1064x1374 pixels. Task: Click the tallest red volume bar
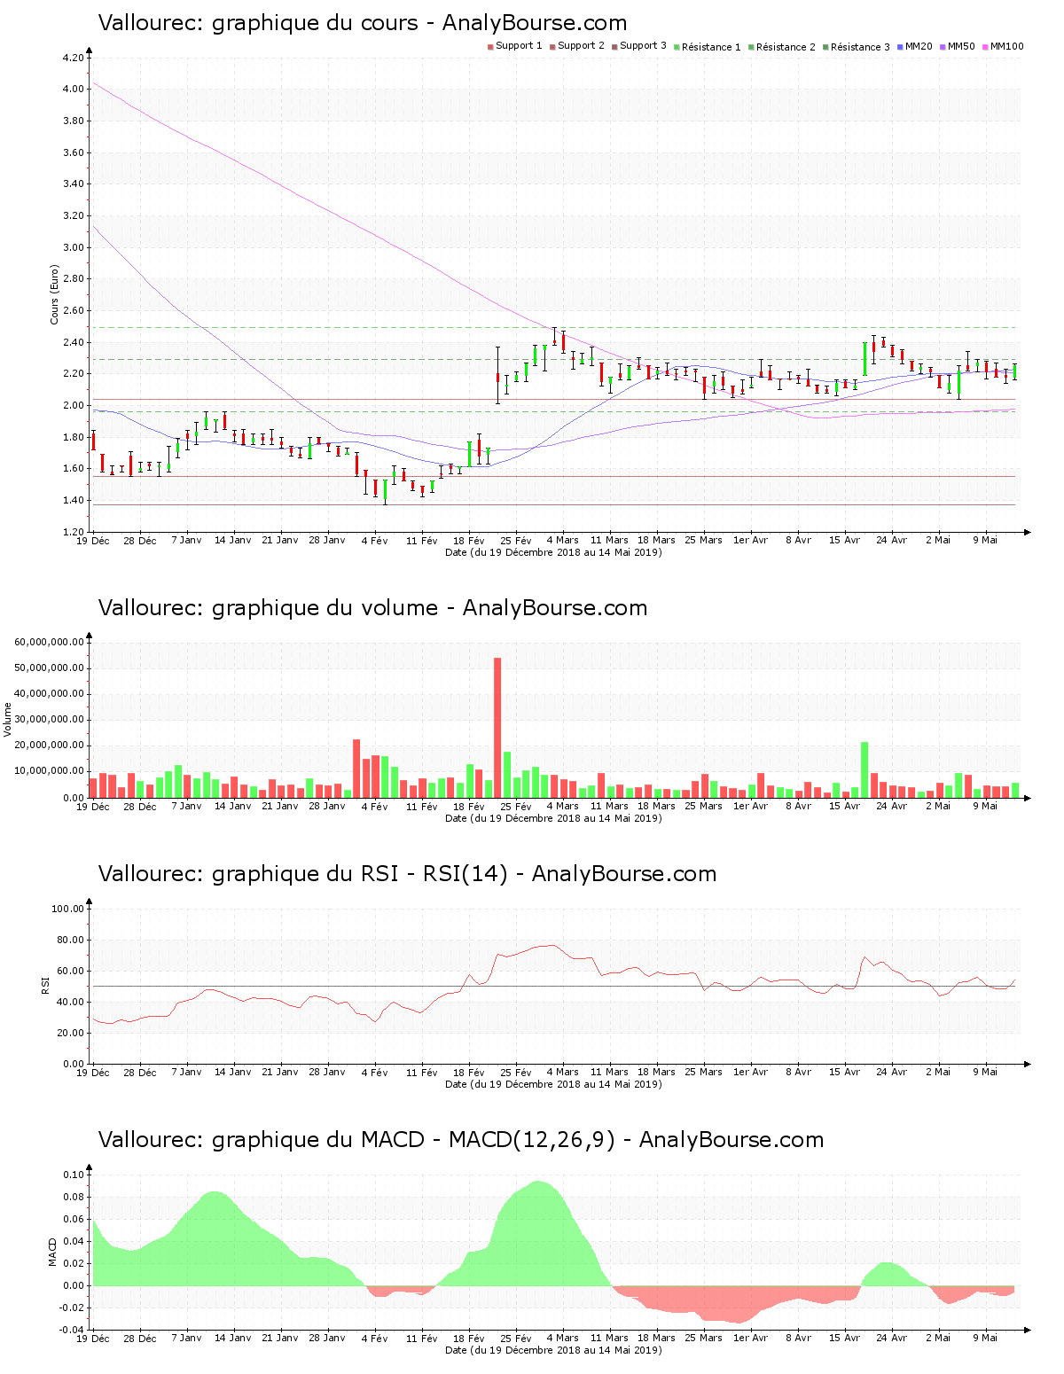497,727
